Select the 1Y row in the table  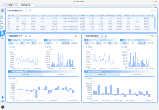pyautogui.click(x=81, y=30)
